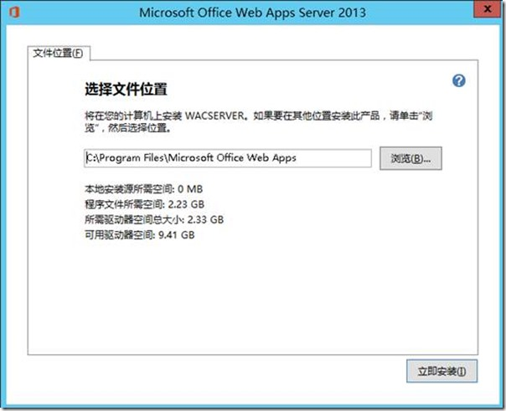The width and height of the screenshot is (506, 411).
Task: Click the 立即安装(I) install now button
Action: click(441, 371)
